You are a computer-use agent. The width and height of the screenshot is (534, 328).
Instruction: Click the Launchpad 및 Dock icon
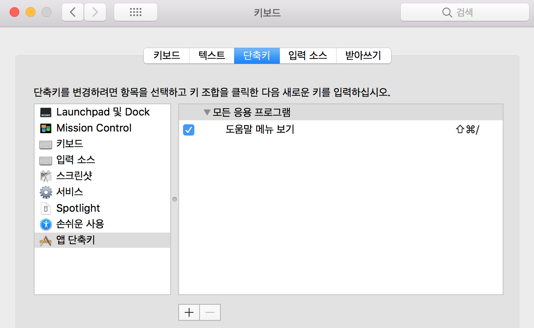pyautogui.click(x=46, y=112)
